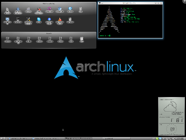Open the round blue icon right of Chromium
186x140 pixels.
(x=70, y=9)
